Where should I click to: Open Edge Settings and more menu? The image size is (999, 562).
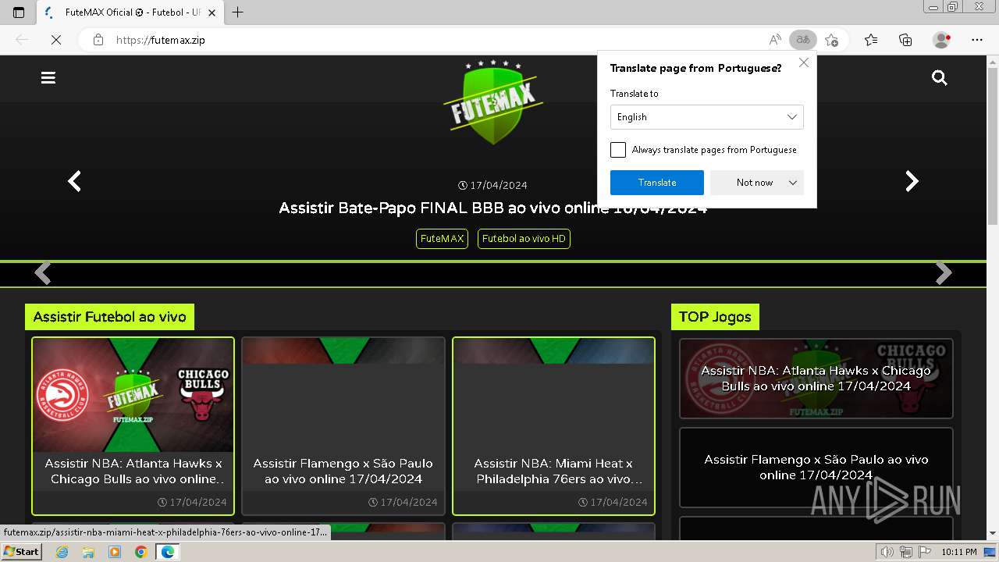point(977,40)
